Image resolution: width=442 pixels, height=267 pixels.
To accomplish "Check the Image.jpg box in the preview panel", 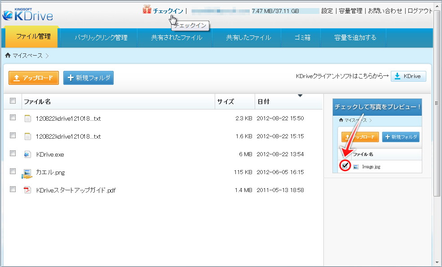I will 345,166.
